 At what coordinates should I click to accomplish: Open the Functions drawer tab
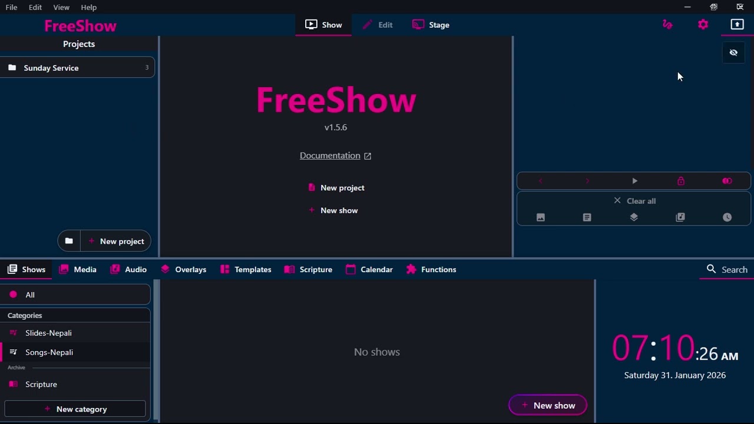coord(431,269)
